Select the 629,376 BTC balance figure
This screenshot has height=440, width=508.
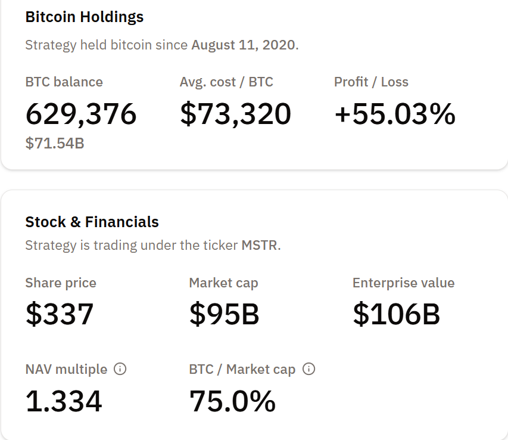point(81,114)
